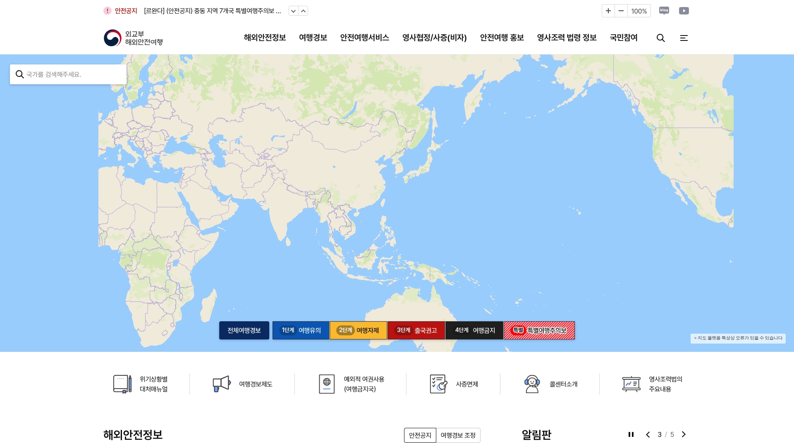Toggle the 1단계 여행유의 map filter
The image size is (794, 446).
pos(301,330)
